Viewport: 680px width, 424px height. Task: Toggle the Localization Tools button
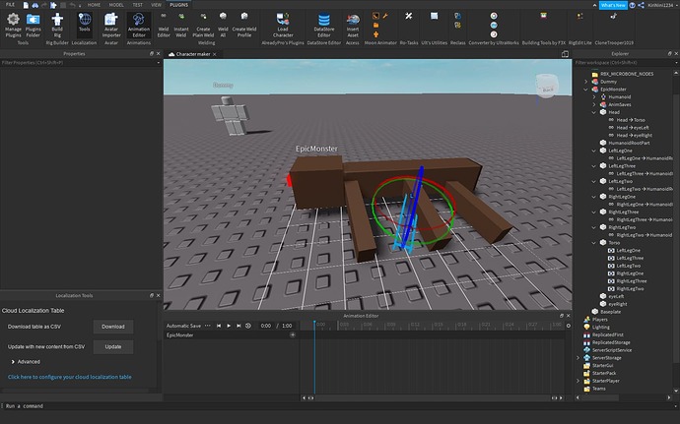tap(84, 23)
